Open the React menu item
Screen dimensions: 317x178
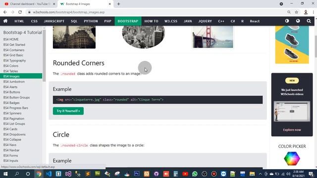255,21
